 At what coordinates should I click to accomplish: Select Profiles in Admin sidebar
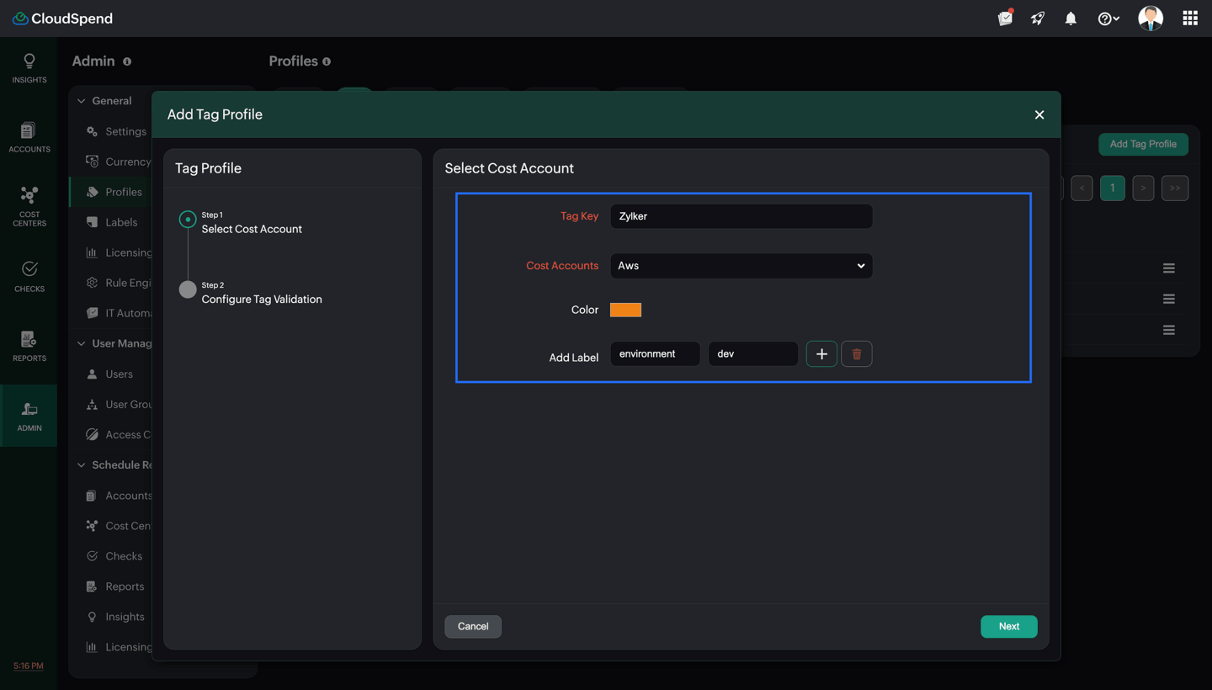[114, 192]
